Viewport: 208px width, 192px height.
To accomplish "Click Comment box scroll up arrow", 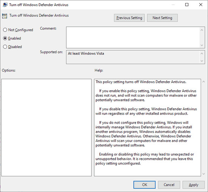I will tap(202, 30).
